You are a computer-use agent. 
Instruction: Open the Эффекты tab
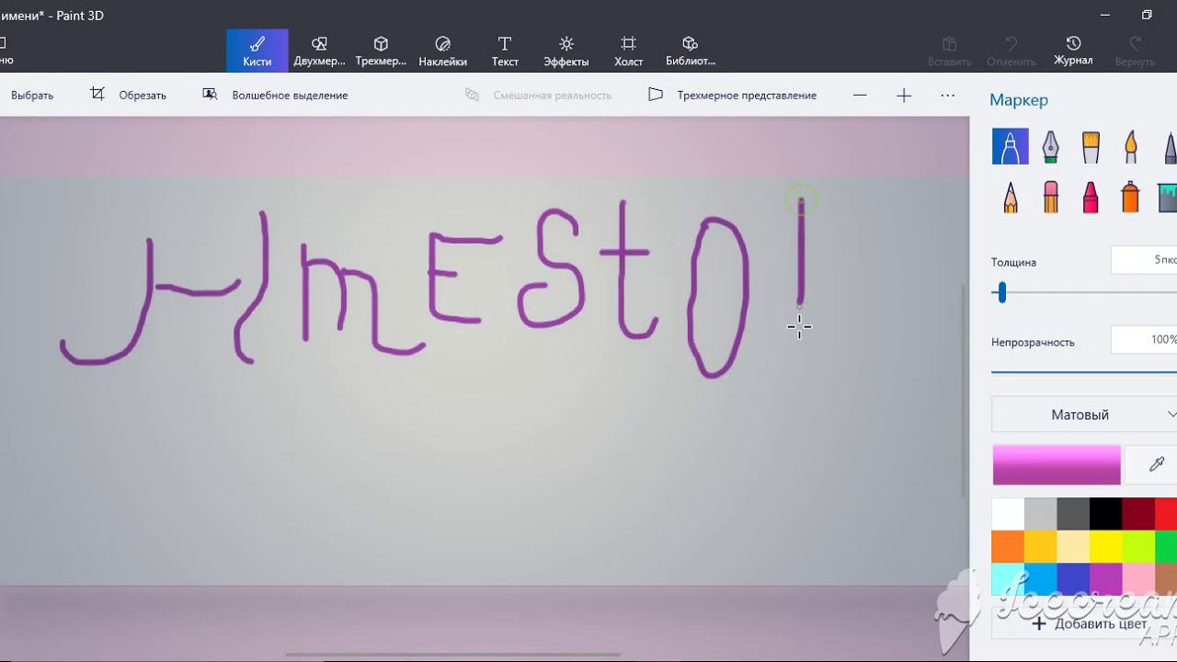point(566,51)
